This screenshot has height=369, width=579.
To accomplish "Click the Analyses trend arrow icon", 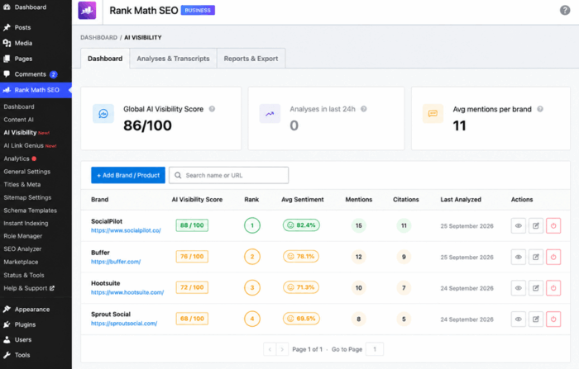I will [270, 114].
